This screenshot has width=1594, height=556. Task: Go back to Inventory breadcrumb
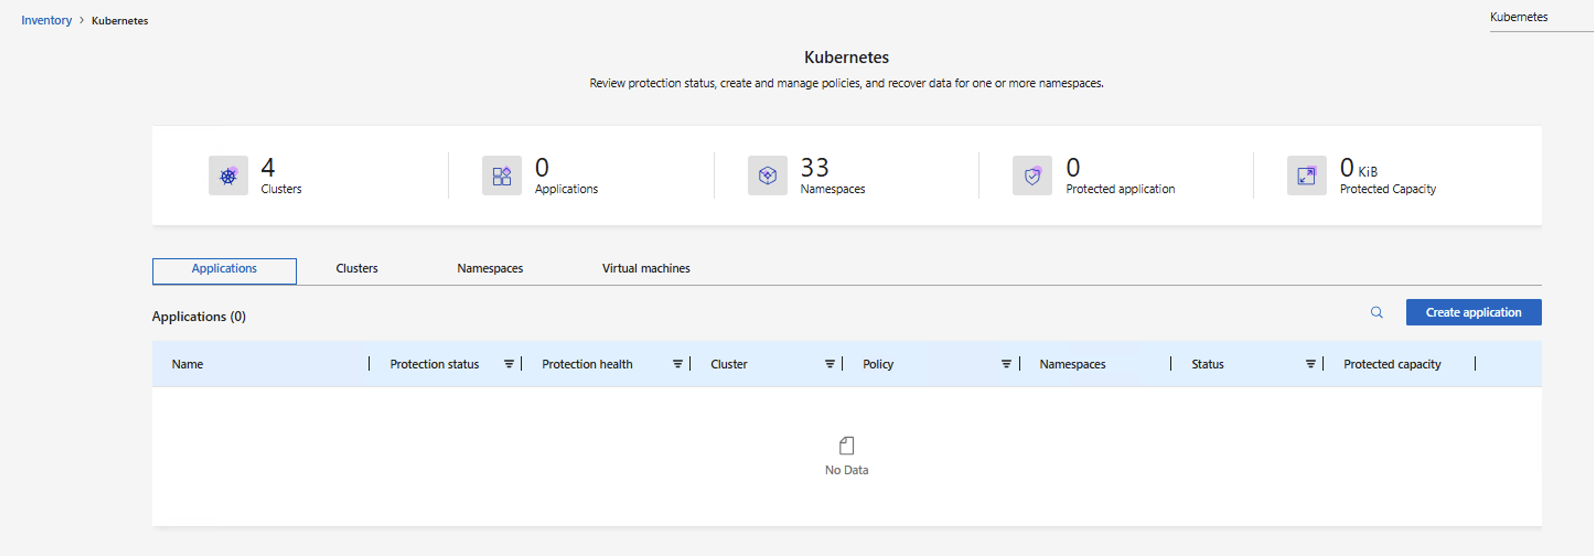[x=46, y=20]
